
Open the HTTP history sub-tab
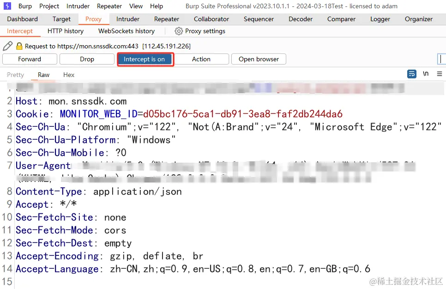66,31
